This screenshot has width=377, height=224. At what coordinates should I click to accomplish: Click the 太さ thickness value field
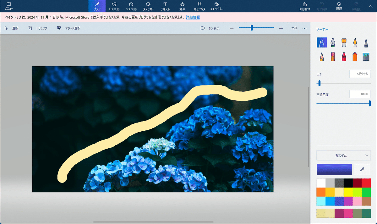[360, 74]
